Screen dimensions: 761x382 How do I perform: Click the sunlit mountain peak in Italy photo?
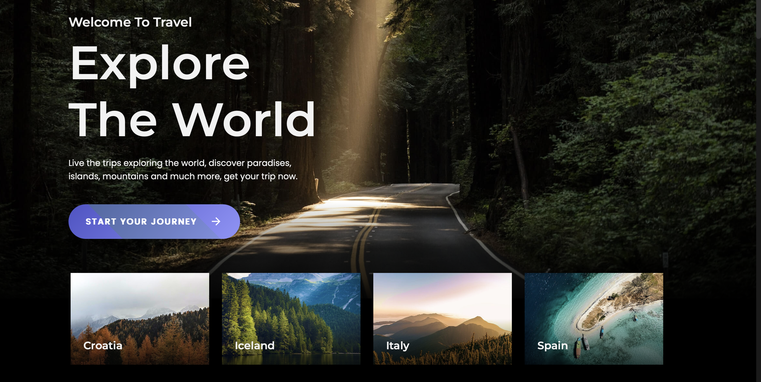click(478, 320)
